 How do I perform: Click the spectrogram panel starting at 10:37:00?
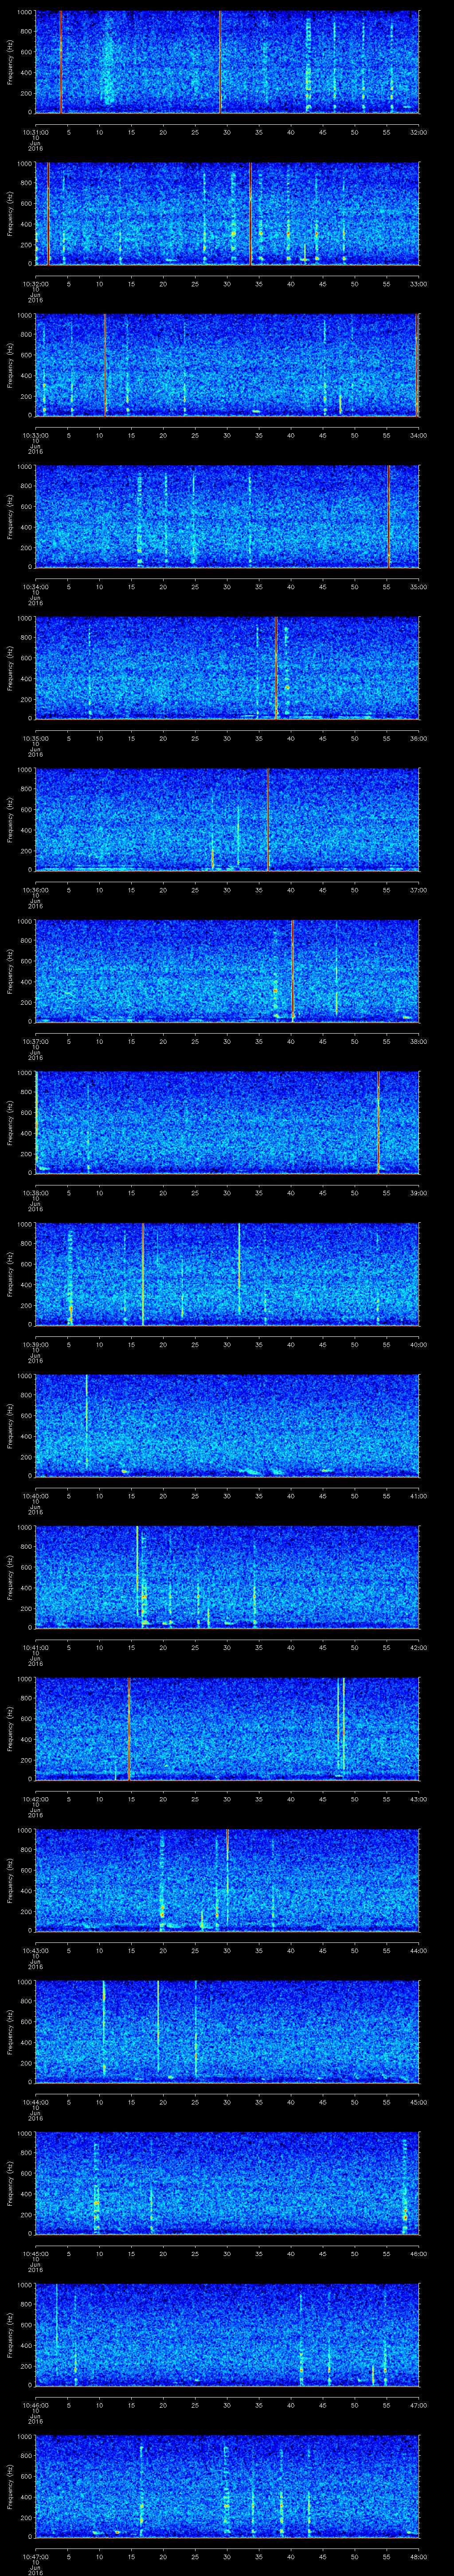pyautogui.click(x=227, y=971)
